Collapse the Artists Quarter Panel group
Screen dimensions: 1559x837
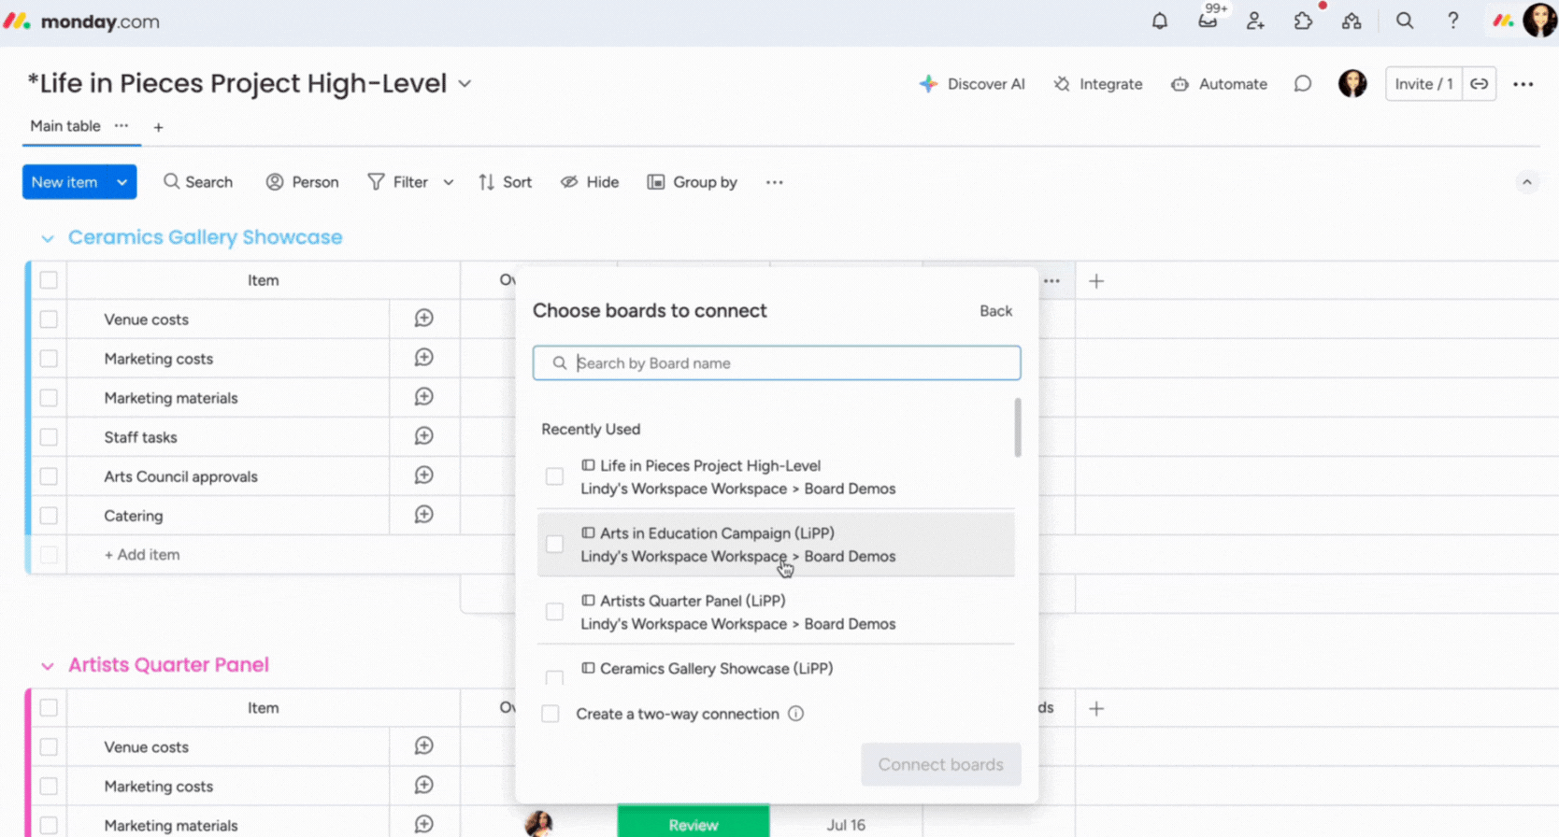48,666
